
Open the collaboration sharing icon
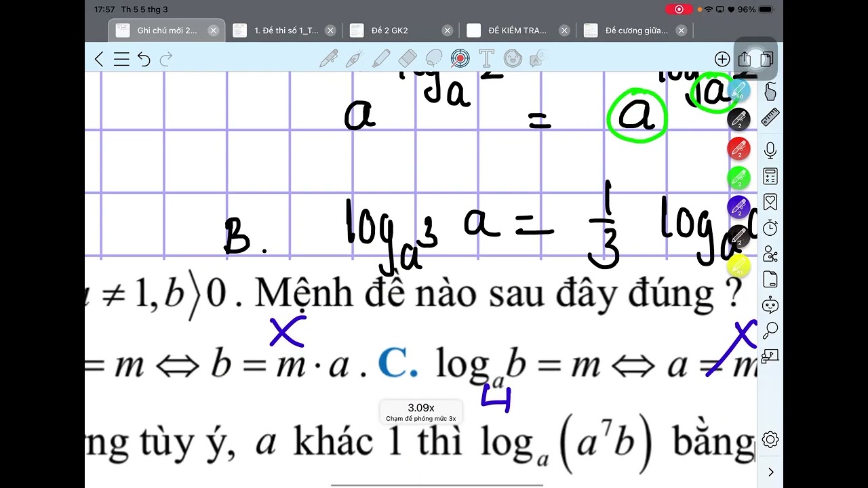770,253
